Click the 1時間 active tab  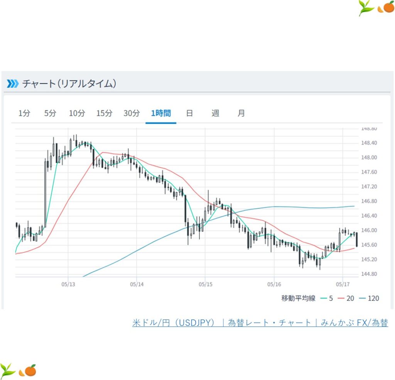(161, 113)
